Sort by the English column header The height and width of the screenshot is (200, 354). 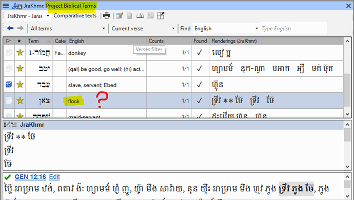[107, 41]
